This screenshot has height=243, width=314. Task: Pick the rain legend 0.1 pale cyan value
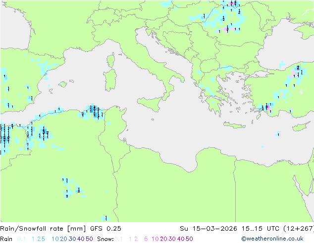click(x=21, y=239)
